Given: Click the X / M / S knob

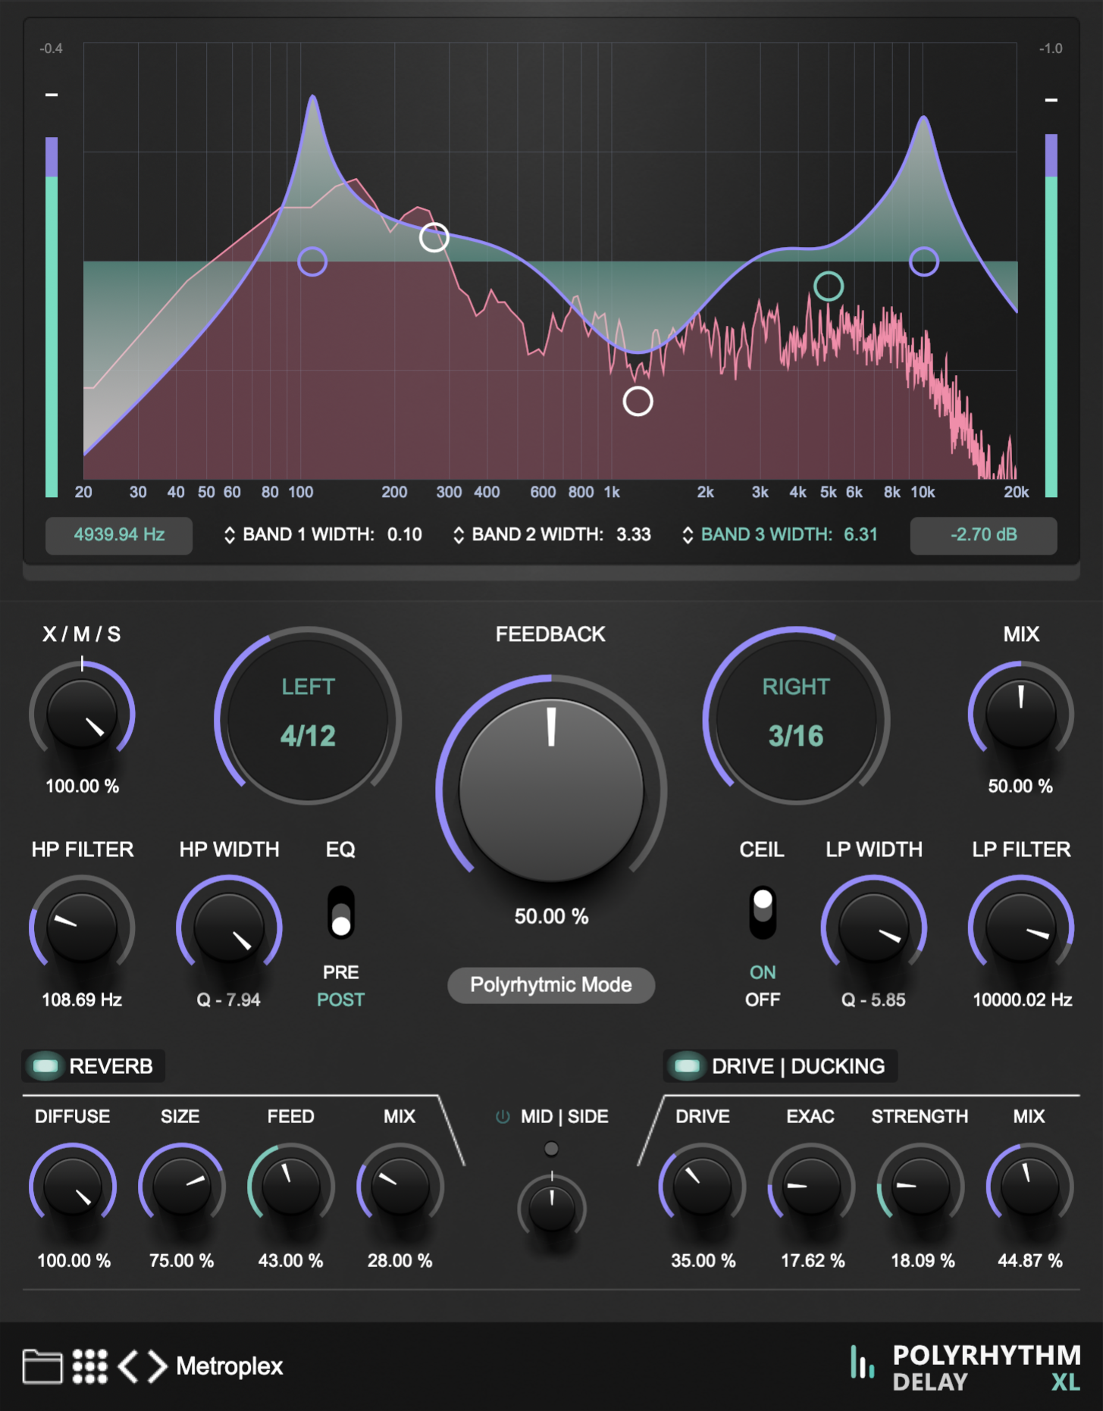Looking at the screenshot, I should [x=82, y=715].
